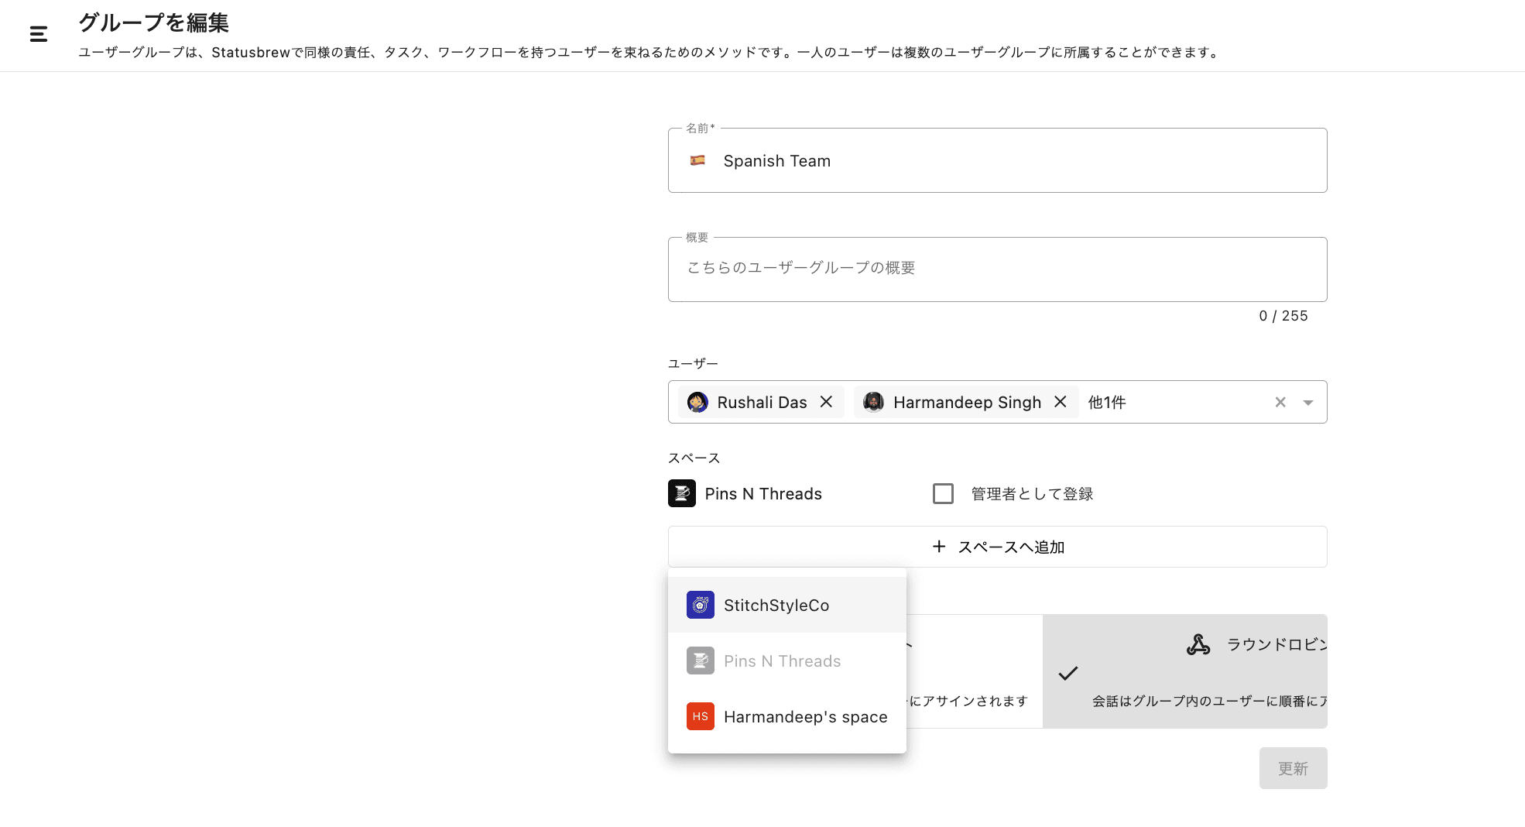Screen dimensions: 1525x827
Task: Click the Pins N Threads space logo
Action: click(x=681, y=493)
